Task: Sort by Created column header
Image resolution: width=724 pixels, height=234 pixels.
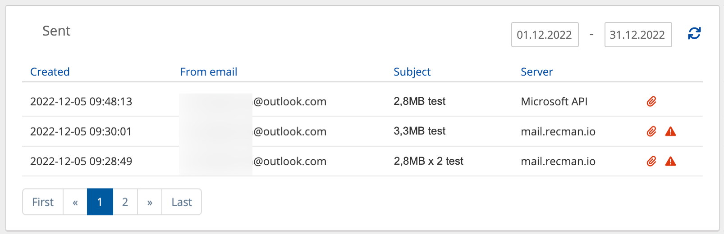Action: 50,72
